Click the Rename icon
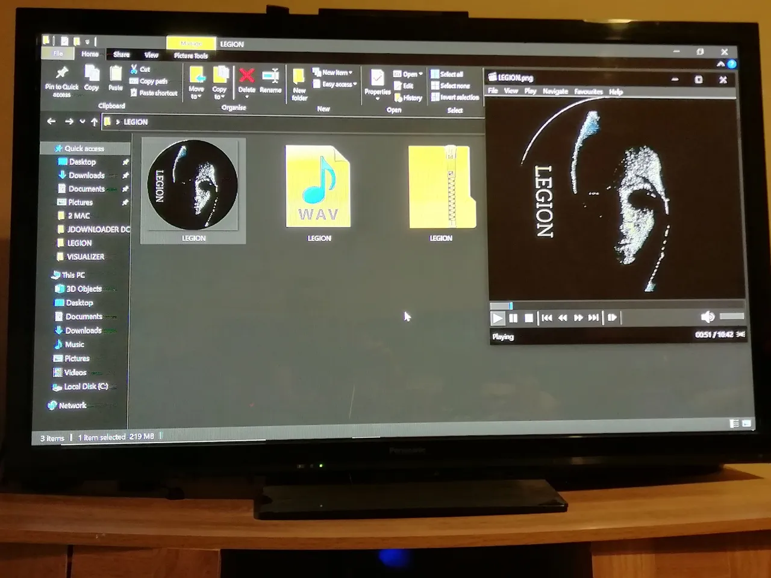Image resolution: width=771 pixels, height=578 pixels. click(x=271, y=76)
